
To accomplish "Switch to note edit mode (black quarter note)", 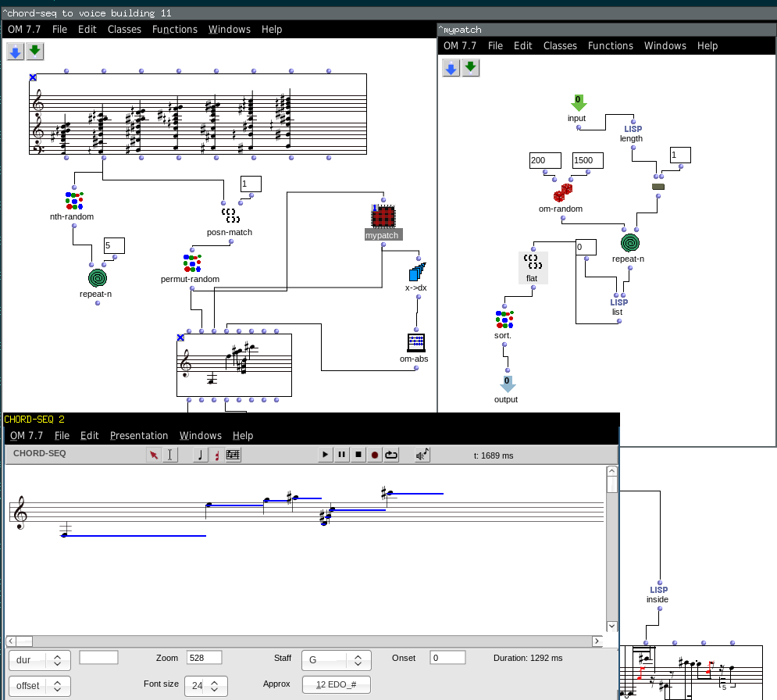I will (x=200, y=455).
